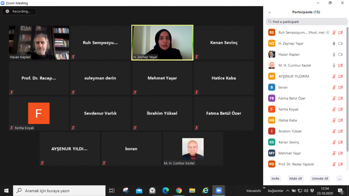Image resolution: width=349 pixels, height=196 pixels.
Task: Click the HZ avatar for H. Zeynep Yaşar
Action: click(x=272, y=43)
